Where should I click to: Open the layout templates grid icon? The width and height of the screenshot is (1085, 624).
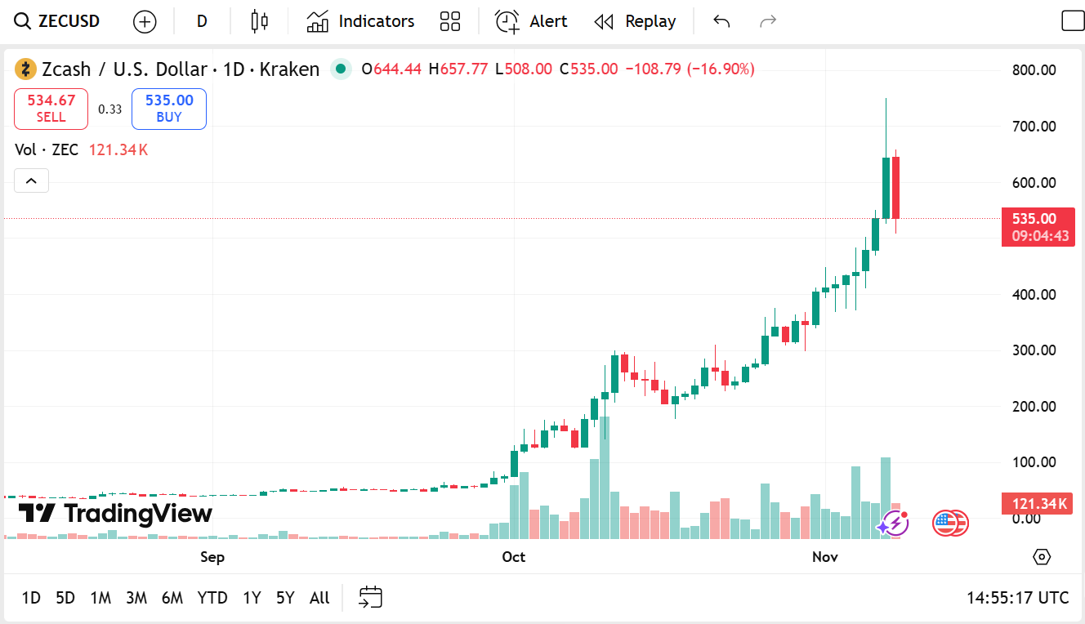450,21
